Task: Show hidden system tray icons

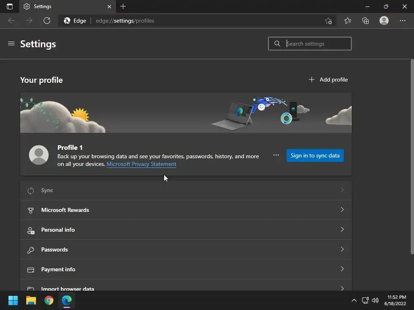Action: coord(354,300)
